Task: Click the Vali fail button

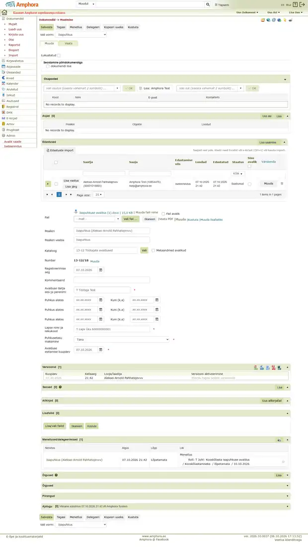Action: click(x=131, y=219)
